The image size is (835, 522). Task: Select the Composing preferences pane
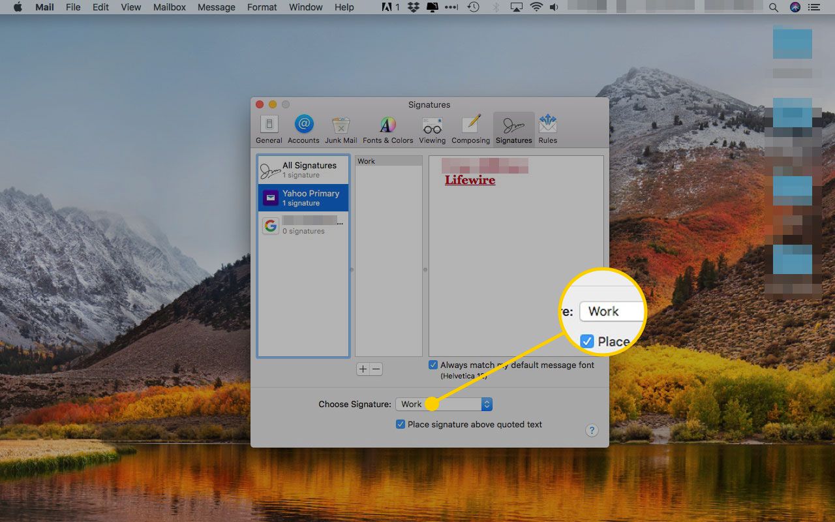tap(470, 129)
